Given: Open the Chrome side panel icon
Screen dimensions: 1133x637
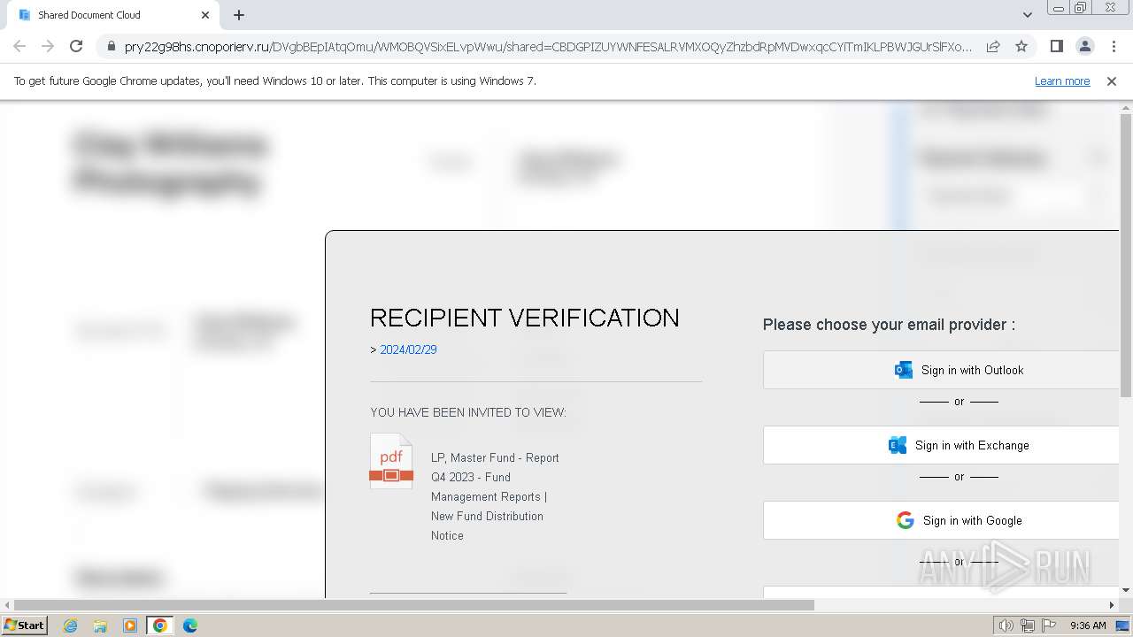Looking at the screenshot, I should click(x=1056, y=46).
